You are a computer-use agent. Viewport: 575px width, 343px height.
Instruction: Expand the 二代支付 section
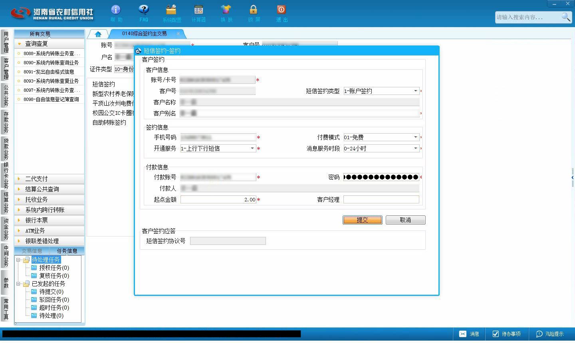point(50,179)
